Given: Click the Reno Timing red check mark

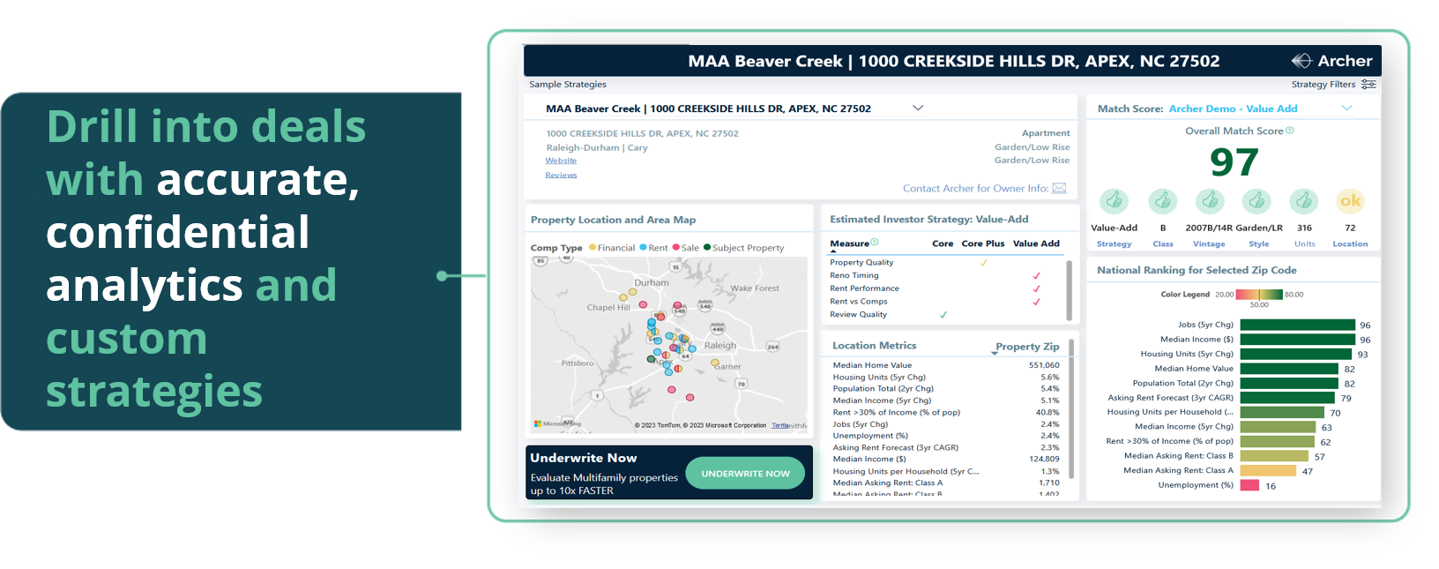Looking at the screenshot, I should 1036,275.
